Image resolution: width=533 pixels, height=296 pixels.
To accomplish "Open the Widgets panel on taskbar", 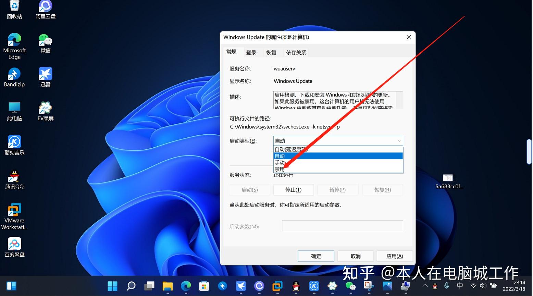I will (x=11, y=286).
